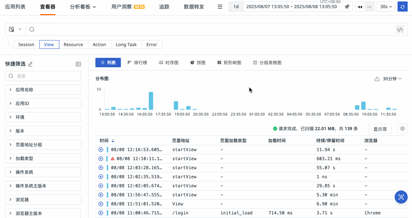Select the Resource data type option
This screenshot has height=218, width=412.
tap(73, 44)
